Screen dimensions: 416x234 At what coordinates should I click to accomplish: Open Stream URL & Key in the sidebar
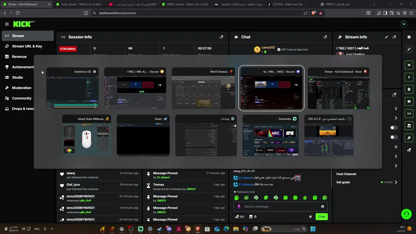pos(28,46)
